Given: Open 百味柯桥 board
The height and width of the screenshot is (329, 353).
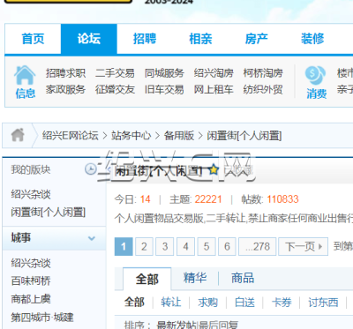Looking at the screenshot, I should click(x=31, y=281).
